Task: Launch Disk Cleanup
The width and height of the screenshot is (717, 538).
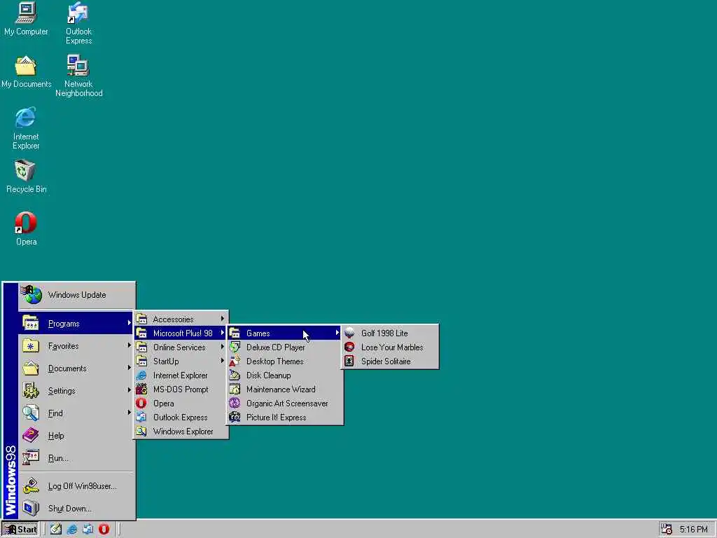Action: point(284,375)
